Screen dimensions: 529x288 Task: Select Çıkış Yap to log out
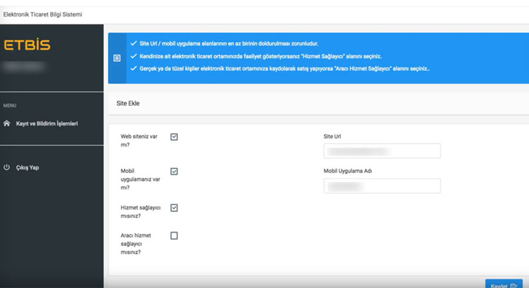coord(28,168)
